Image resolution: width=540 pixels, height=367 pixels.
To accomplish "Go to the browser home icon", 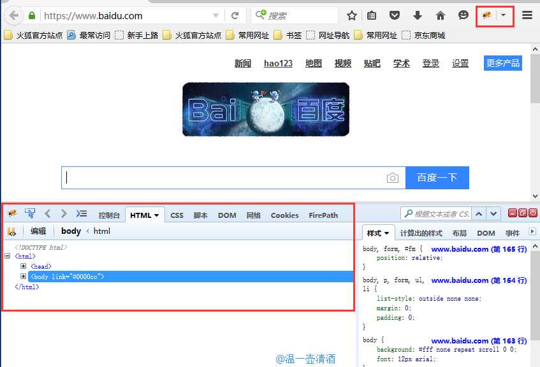I will [440, 15].
